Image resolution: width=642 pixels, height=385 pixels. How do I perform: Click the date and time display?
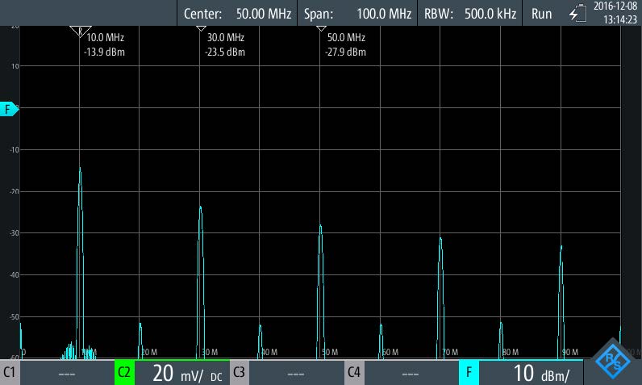coord(615,14)
